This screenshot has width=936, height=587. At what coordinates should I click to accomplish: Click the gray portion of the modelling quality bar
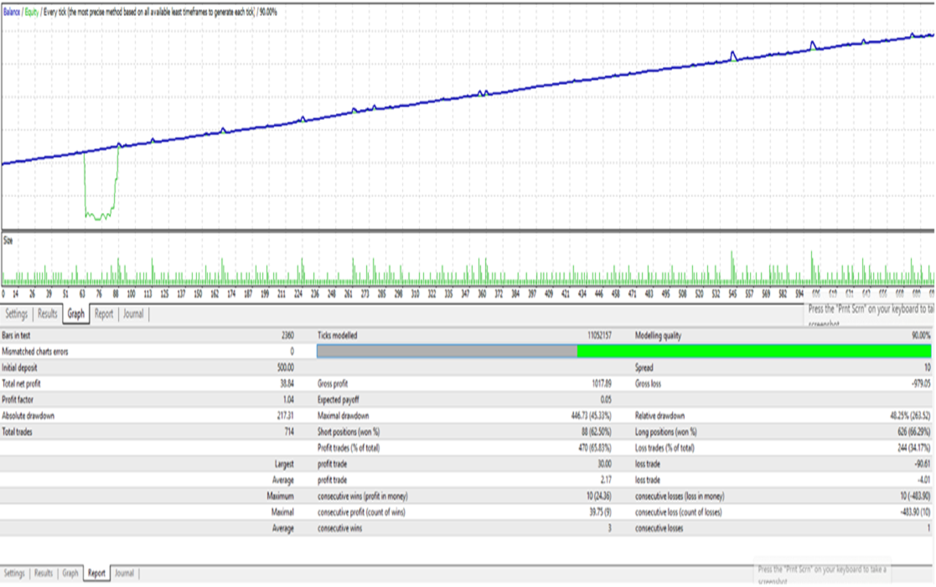(x=447, y=351)
